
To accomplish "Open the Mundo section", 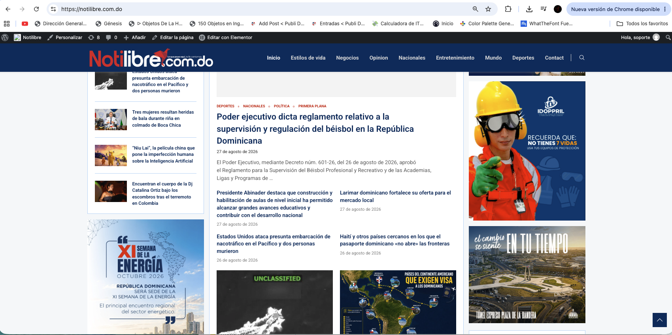I will (493, 58).
